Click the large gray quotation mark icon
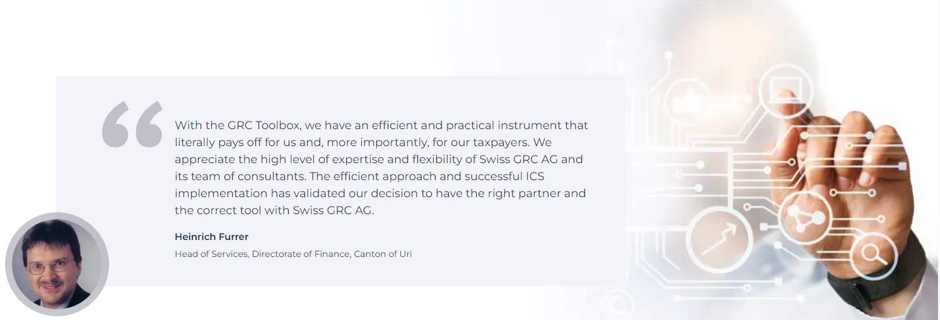This screenshot has width=940, height=320. coord(132,124)
